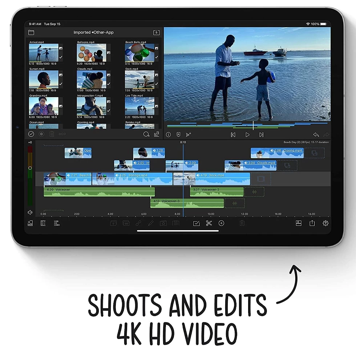
Task: Open track headers view icon
Action: (x=43, y=223)
